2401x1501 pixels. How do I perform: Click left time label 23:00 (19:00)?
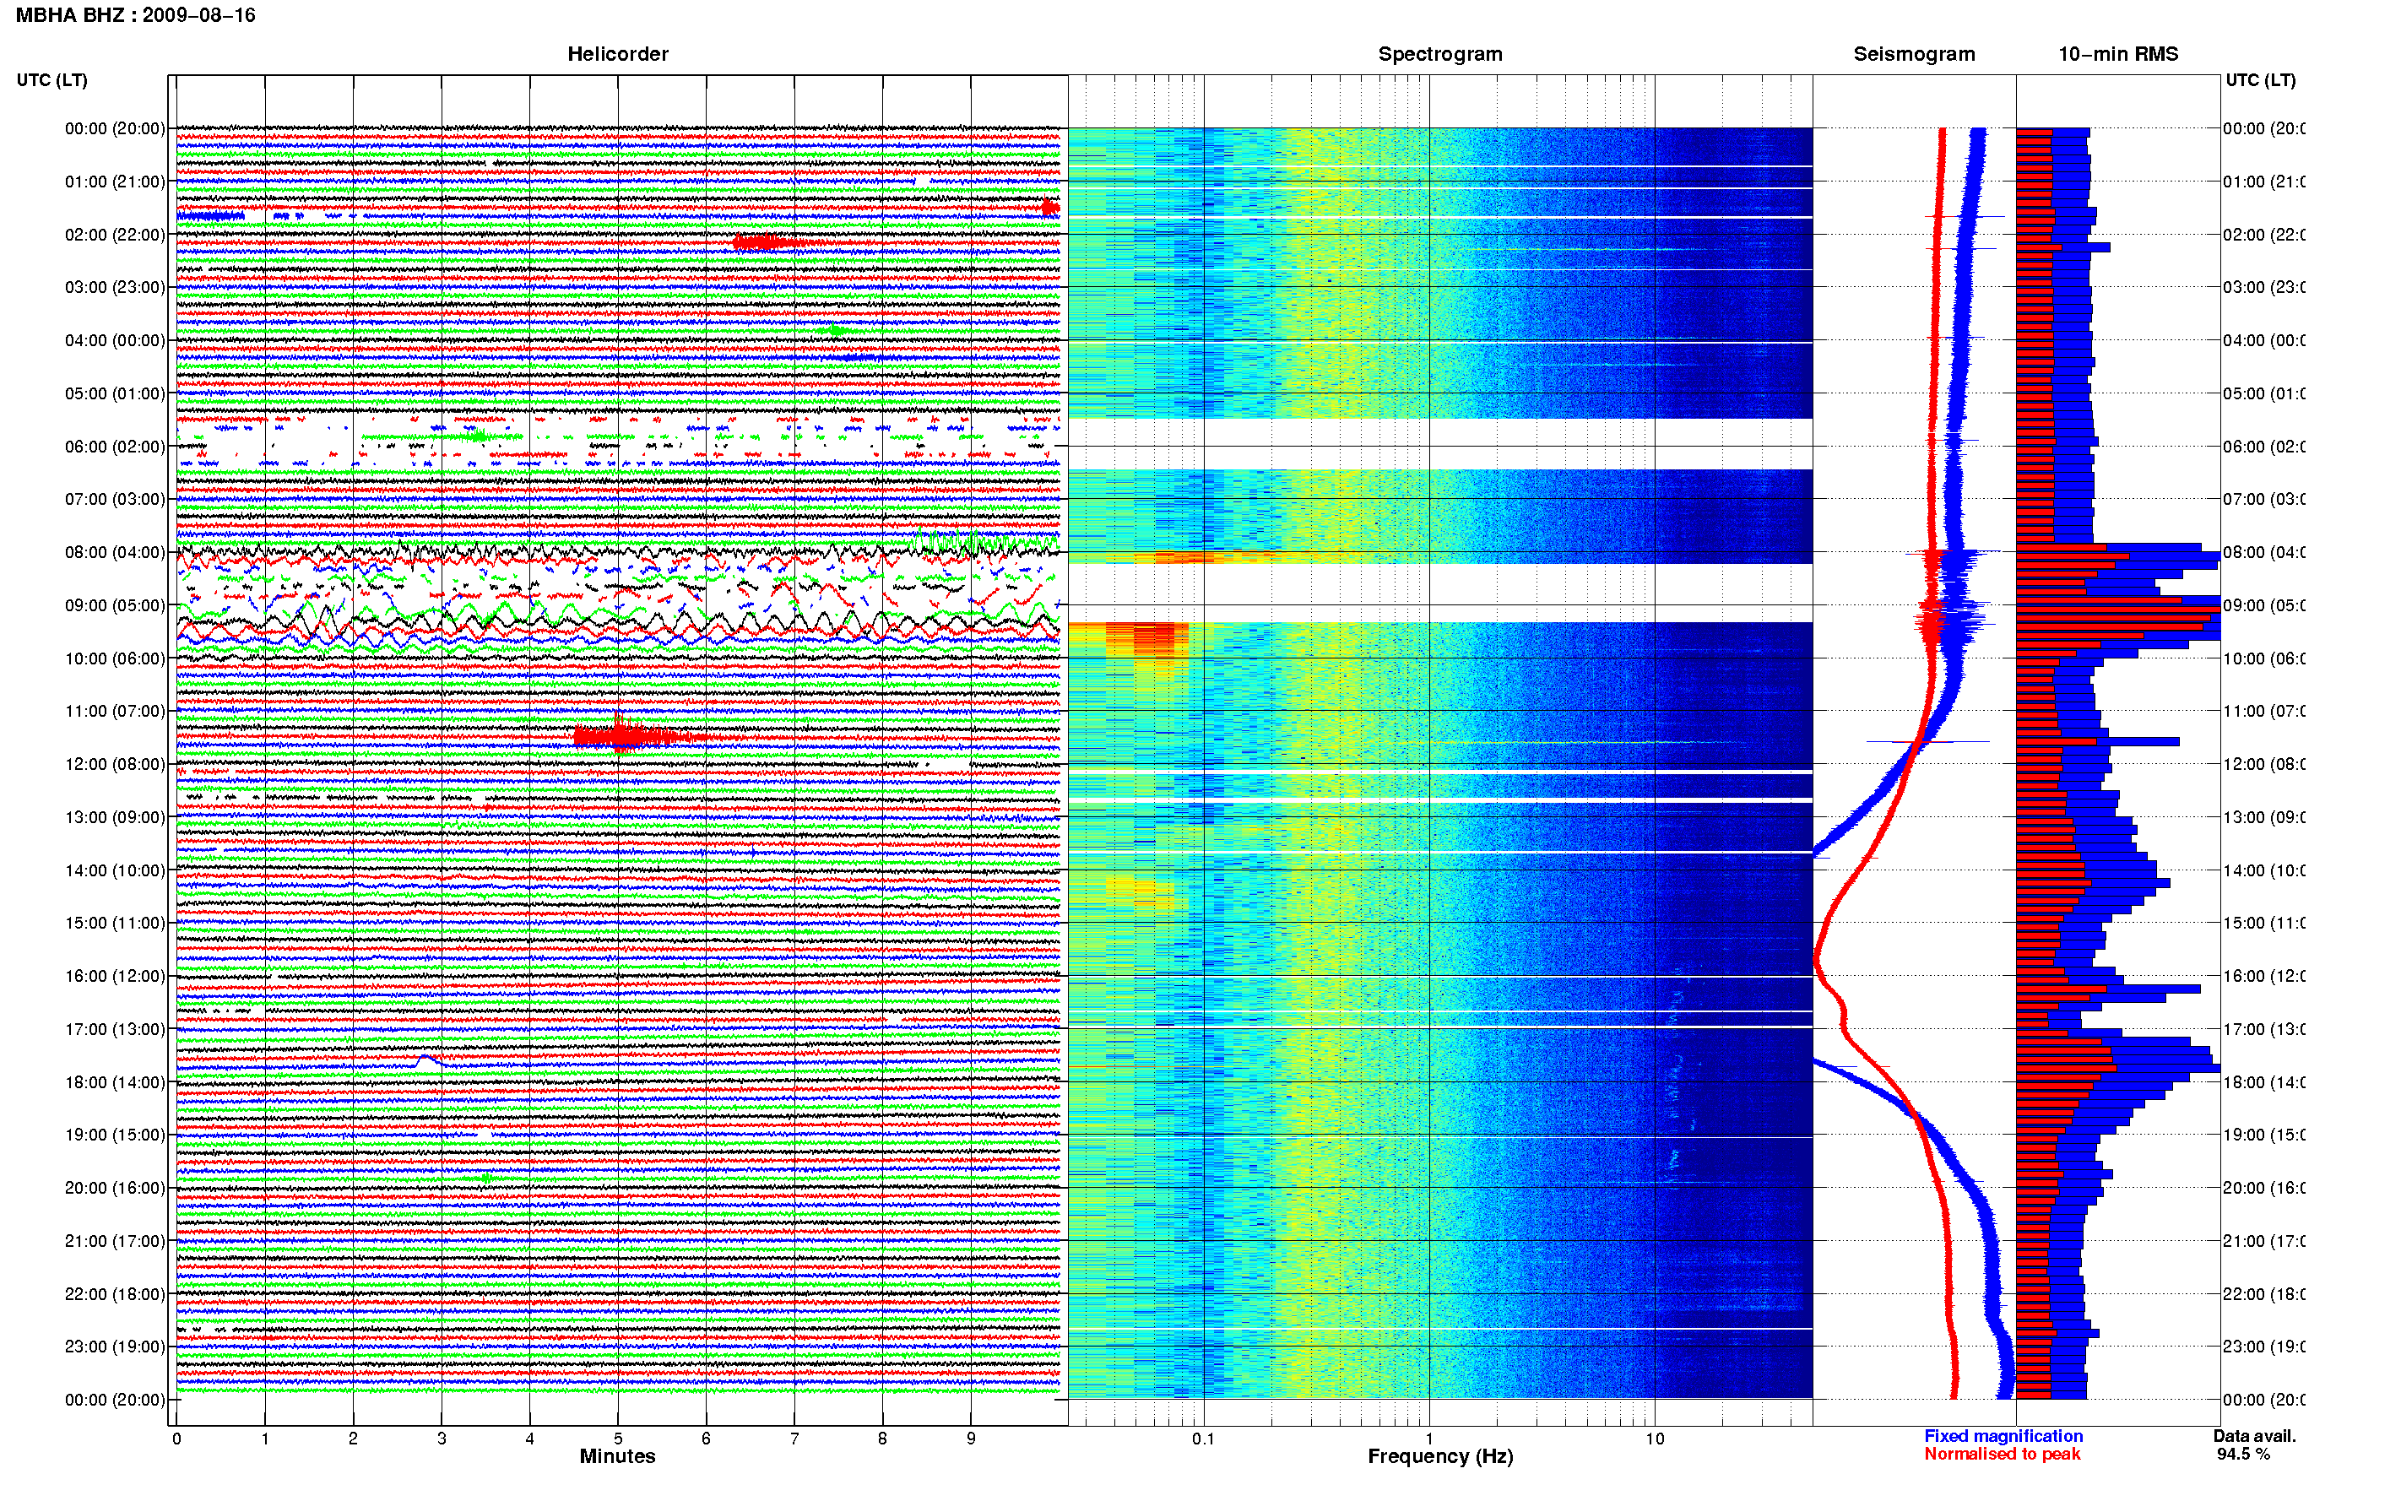click(115, 1347)
